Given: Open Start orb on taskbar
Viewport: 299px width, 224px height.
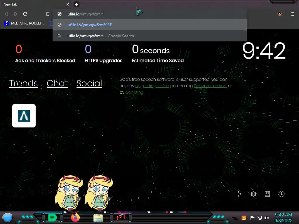Looking at the screenshot, I should click(x=8, y=218).
